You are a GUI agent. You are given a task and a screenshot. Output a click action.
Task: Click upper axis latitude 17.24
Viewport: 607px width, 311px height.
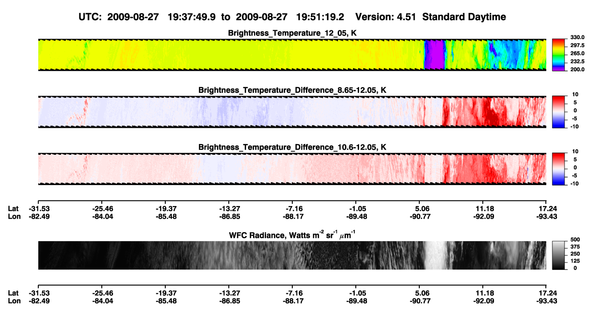(x=546, y=208)
